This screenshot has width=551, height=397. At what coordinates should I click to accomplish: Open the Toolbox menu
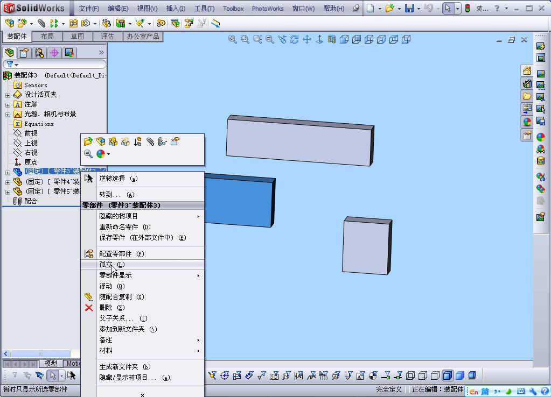(233, 9)
